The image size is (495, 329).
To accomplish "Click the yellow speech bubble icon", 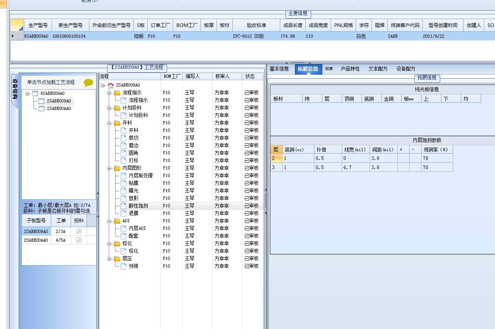I will click(88, 83).
